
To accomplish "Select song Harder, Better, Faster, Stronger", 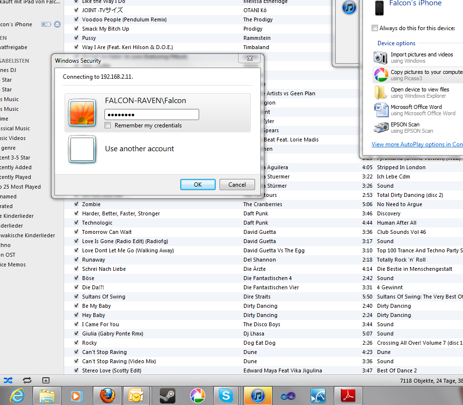I will [x=121, y=213].
